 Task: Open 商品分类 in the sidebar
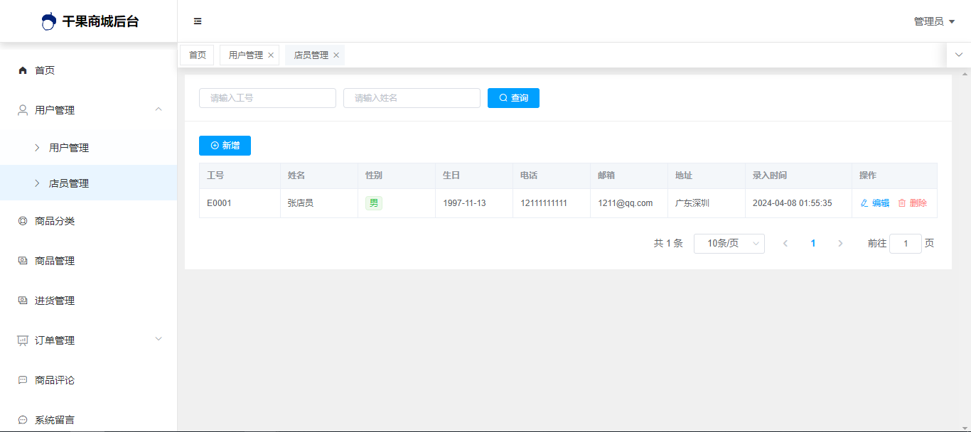coord(55,221)
